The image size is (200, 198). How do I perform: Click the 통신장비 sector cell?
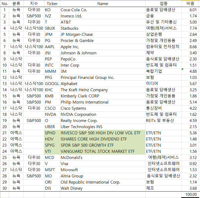click(x=163, y=108)
